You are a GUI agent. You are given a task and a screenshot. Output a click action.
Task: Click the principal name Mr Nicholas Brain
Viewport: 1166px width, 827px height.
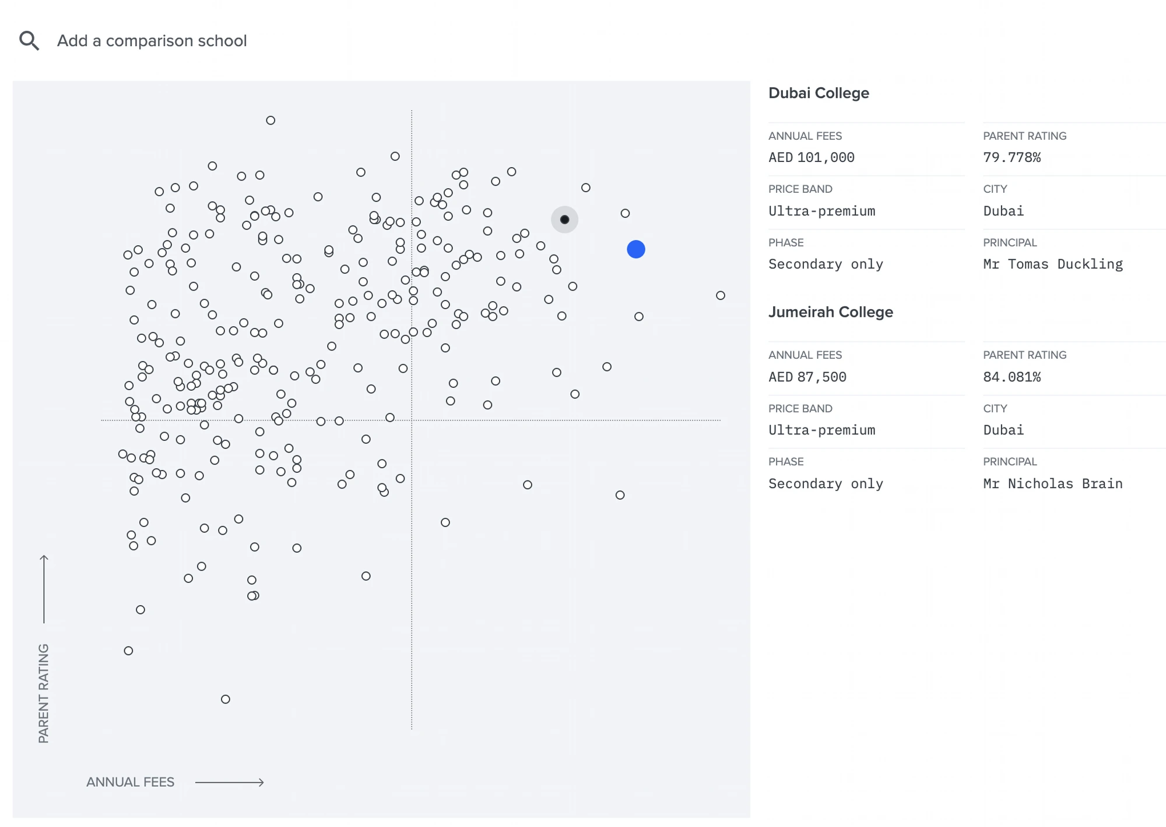pos(1053,483)
